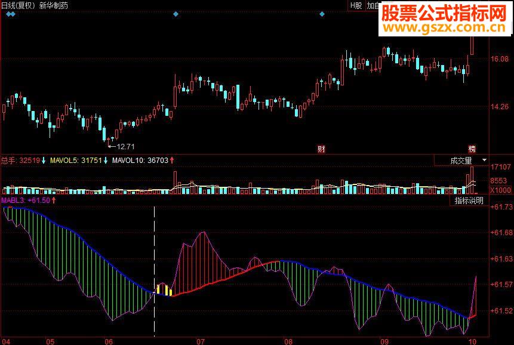
Task: Click the yellow bars in the MABL3 panel
Action: (164, 289)
